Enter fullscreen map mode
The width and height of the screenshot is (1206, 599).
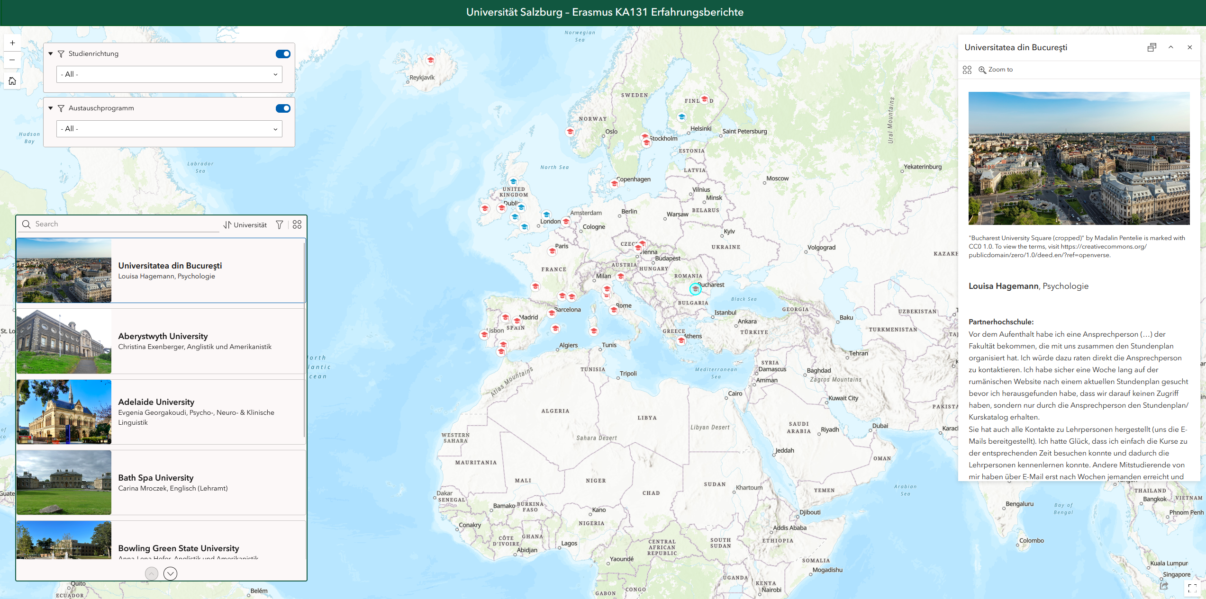1192,588
